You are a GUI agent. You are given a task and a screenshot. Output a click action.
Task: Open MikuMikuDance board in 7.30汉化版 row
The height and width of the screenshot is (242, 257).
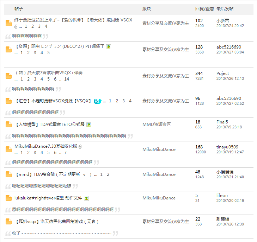[x=159, y=149]
